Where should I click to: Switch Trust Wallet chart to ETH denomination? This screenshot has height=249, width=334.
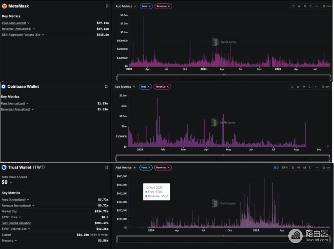click(284, 168)
